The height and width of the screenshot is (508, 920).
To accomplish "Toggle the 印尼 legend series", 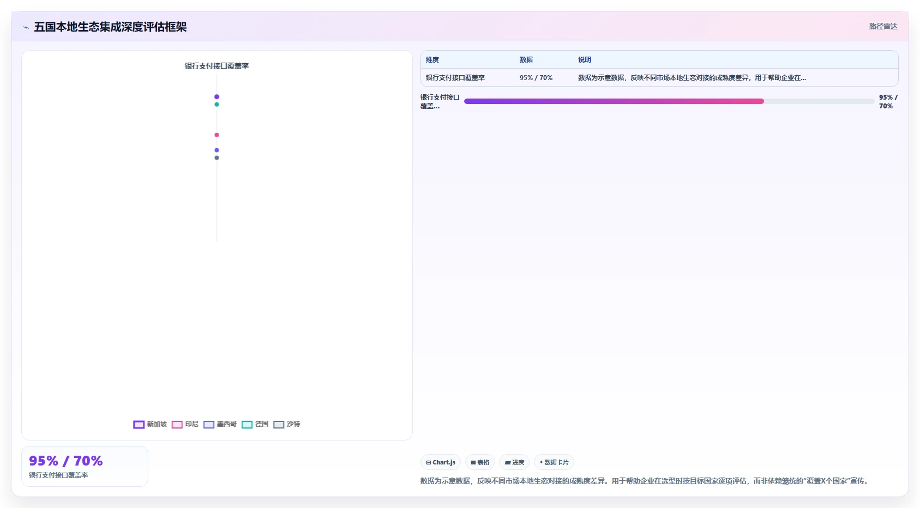I will (185, 424).
